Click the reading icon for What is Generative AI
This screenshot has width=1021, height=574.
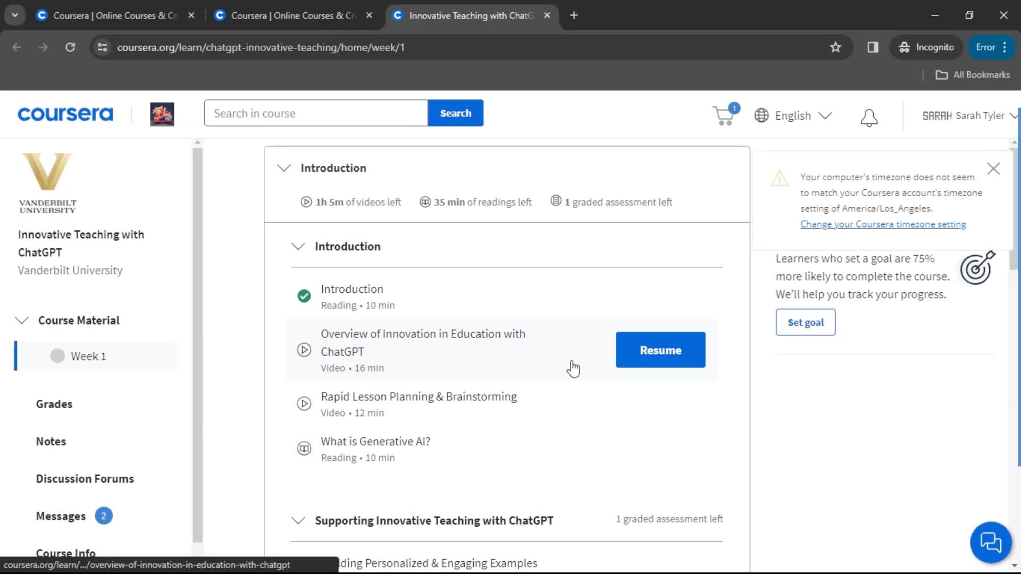(303, 449)
